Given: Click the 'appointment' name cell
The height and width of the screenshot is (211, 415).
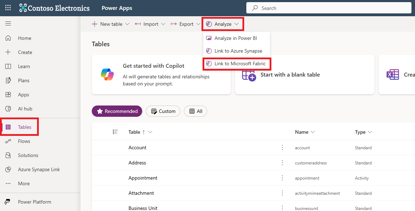Looking at the screenshot, I should (307, 178).
